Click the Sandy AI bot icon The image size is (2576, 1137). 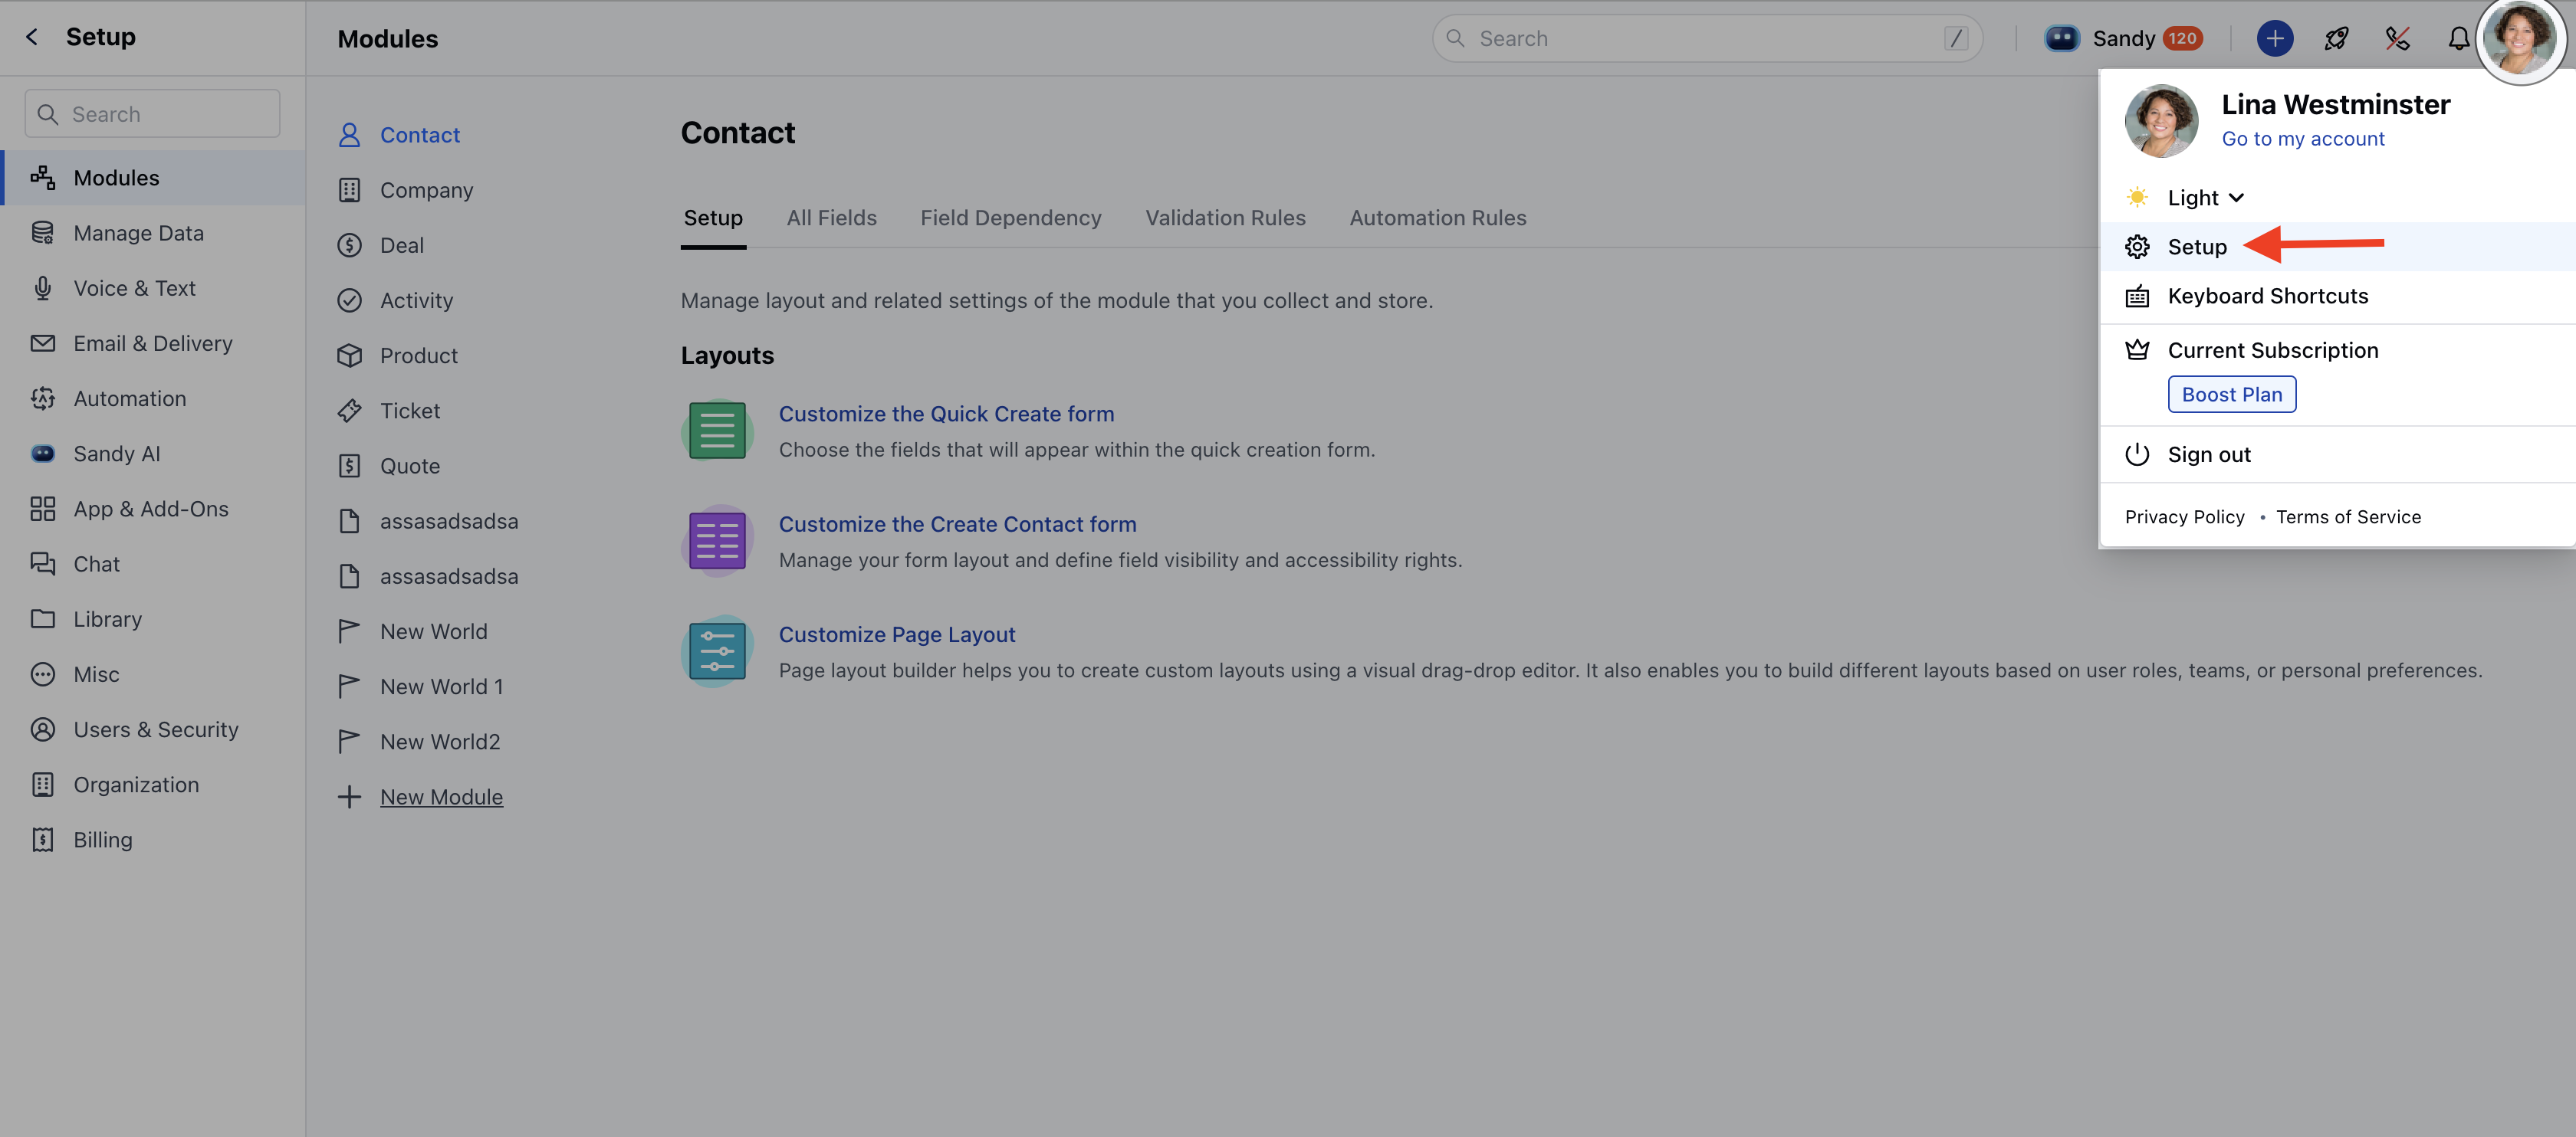[2061, 38]
